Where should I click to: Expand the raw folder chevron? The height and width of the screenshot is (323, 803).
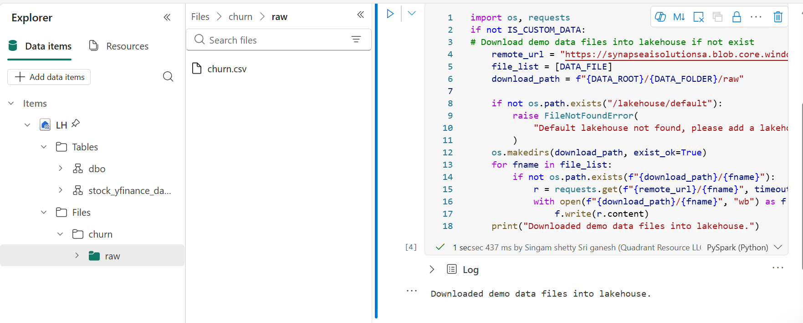click(77, 256)
